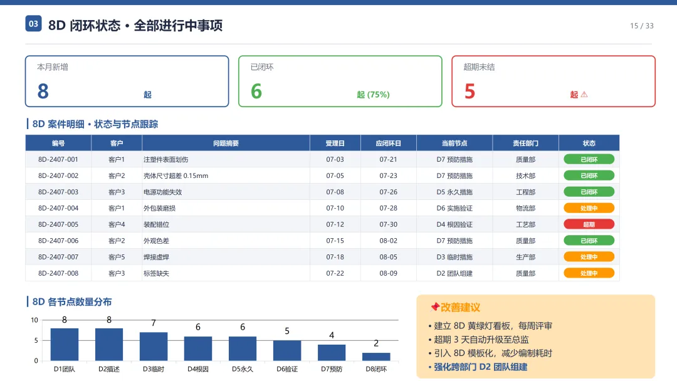Select the 当前节点 column header

point(454,143)
